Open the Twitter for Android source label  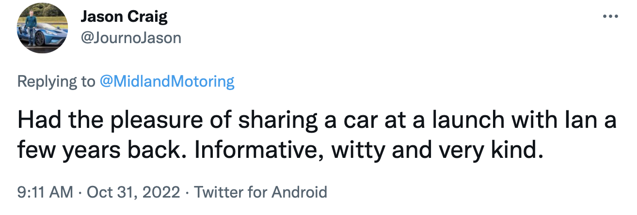pos(260,192)
